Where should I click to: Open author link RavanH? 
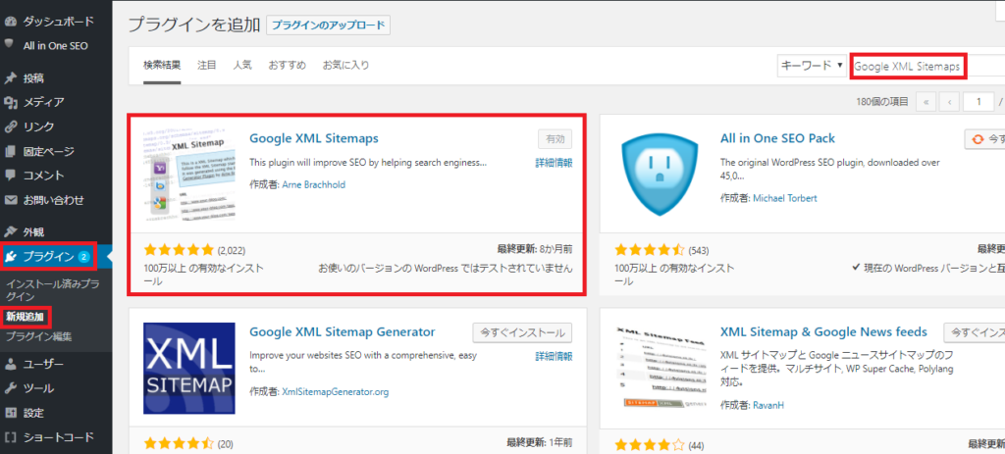(768, 405)
